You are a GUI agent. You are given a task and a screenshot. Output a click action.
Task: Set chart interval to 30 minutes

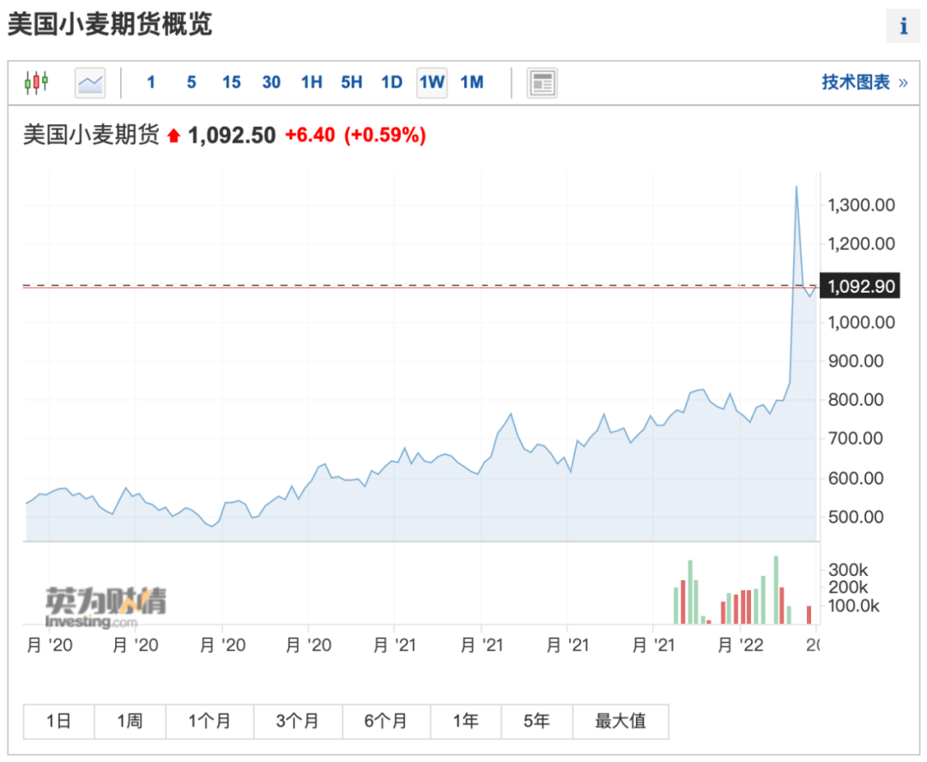point(271,82)
